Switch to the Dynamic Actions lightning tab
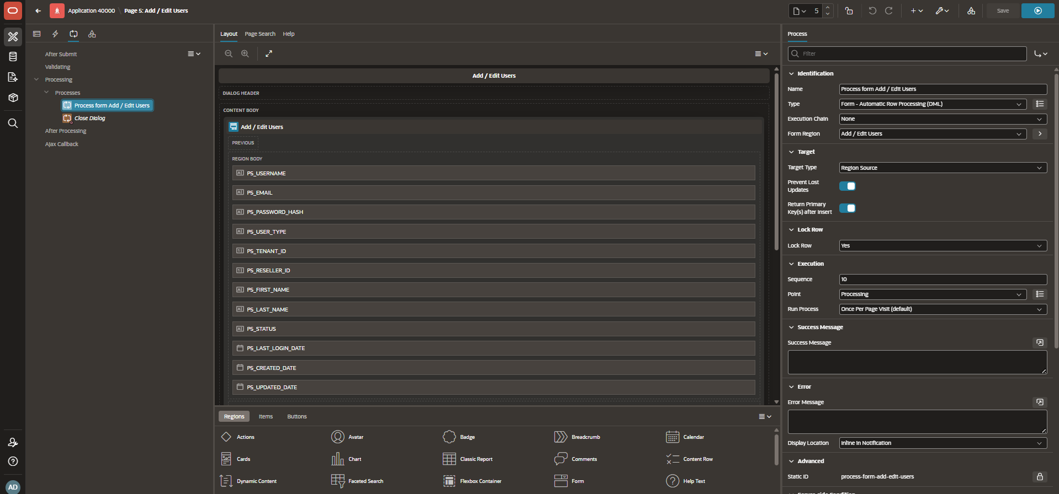The width and height of the screenshot is (1059, 494). pyautogui.click(x=55, y=34)
